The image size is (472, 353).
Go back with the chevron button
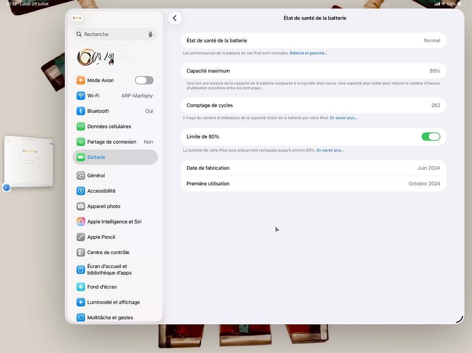click(x=174, y=18)
